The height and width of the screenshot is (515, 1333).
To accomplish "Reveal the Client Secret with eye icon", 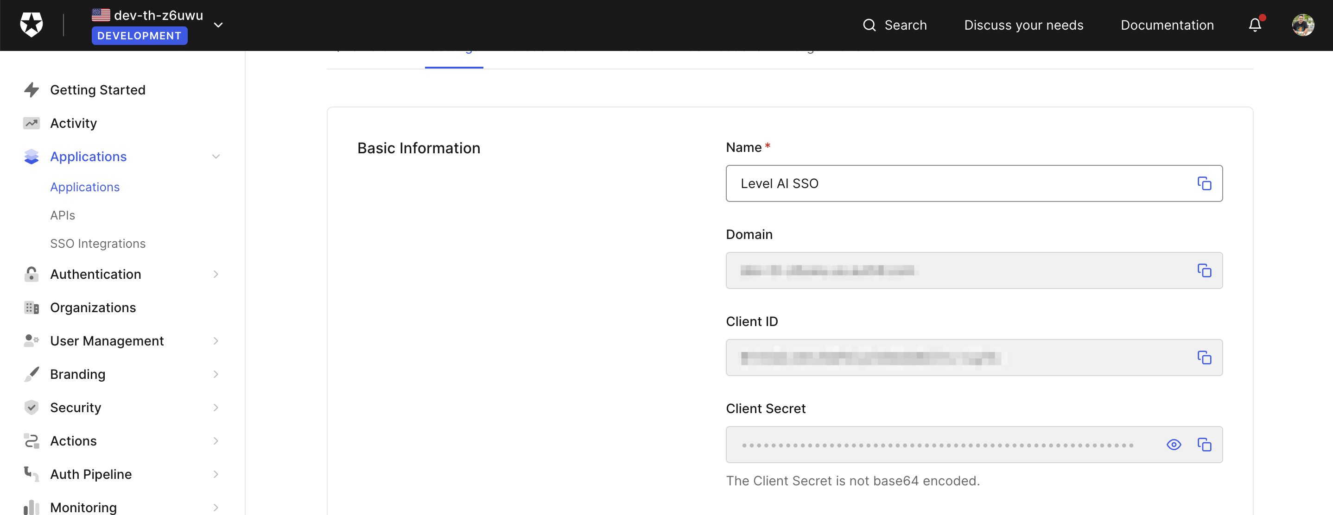I will [1174, 445].
